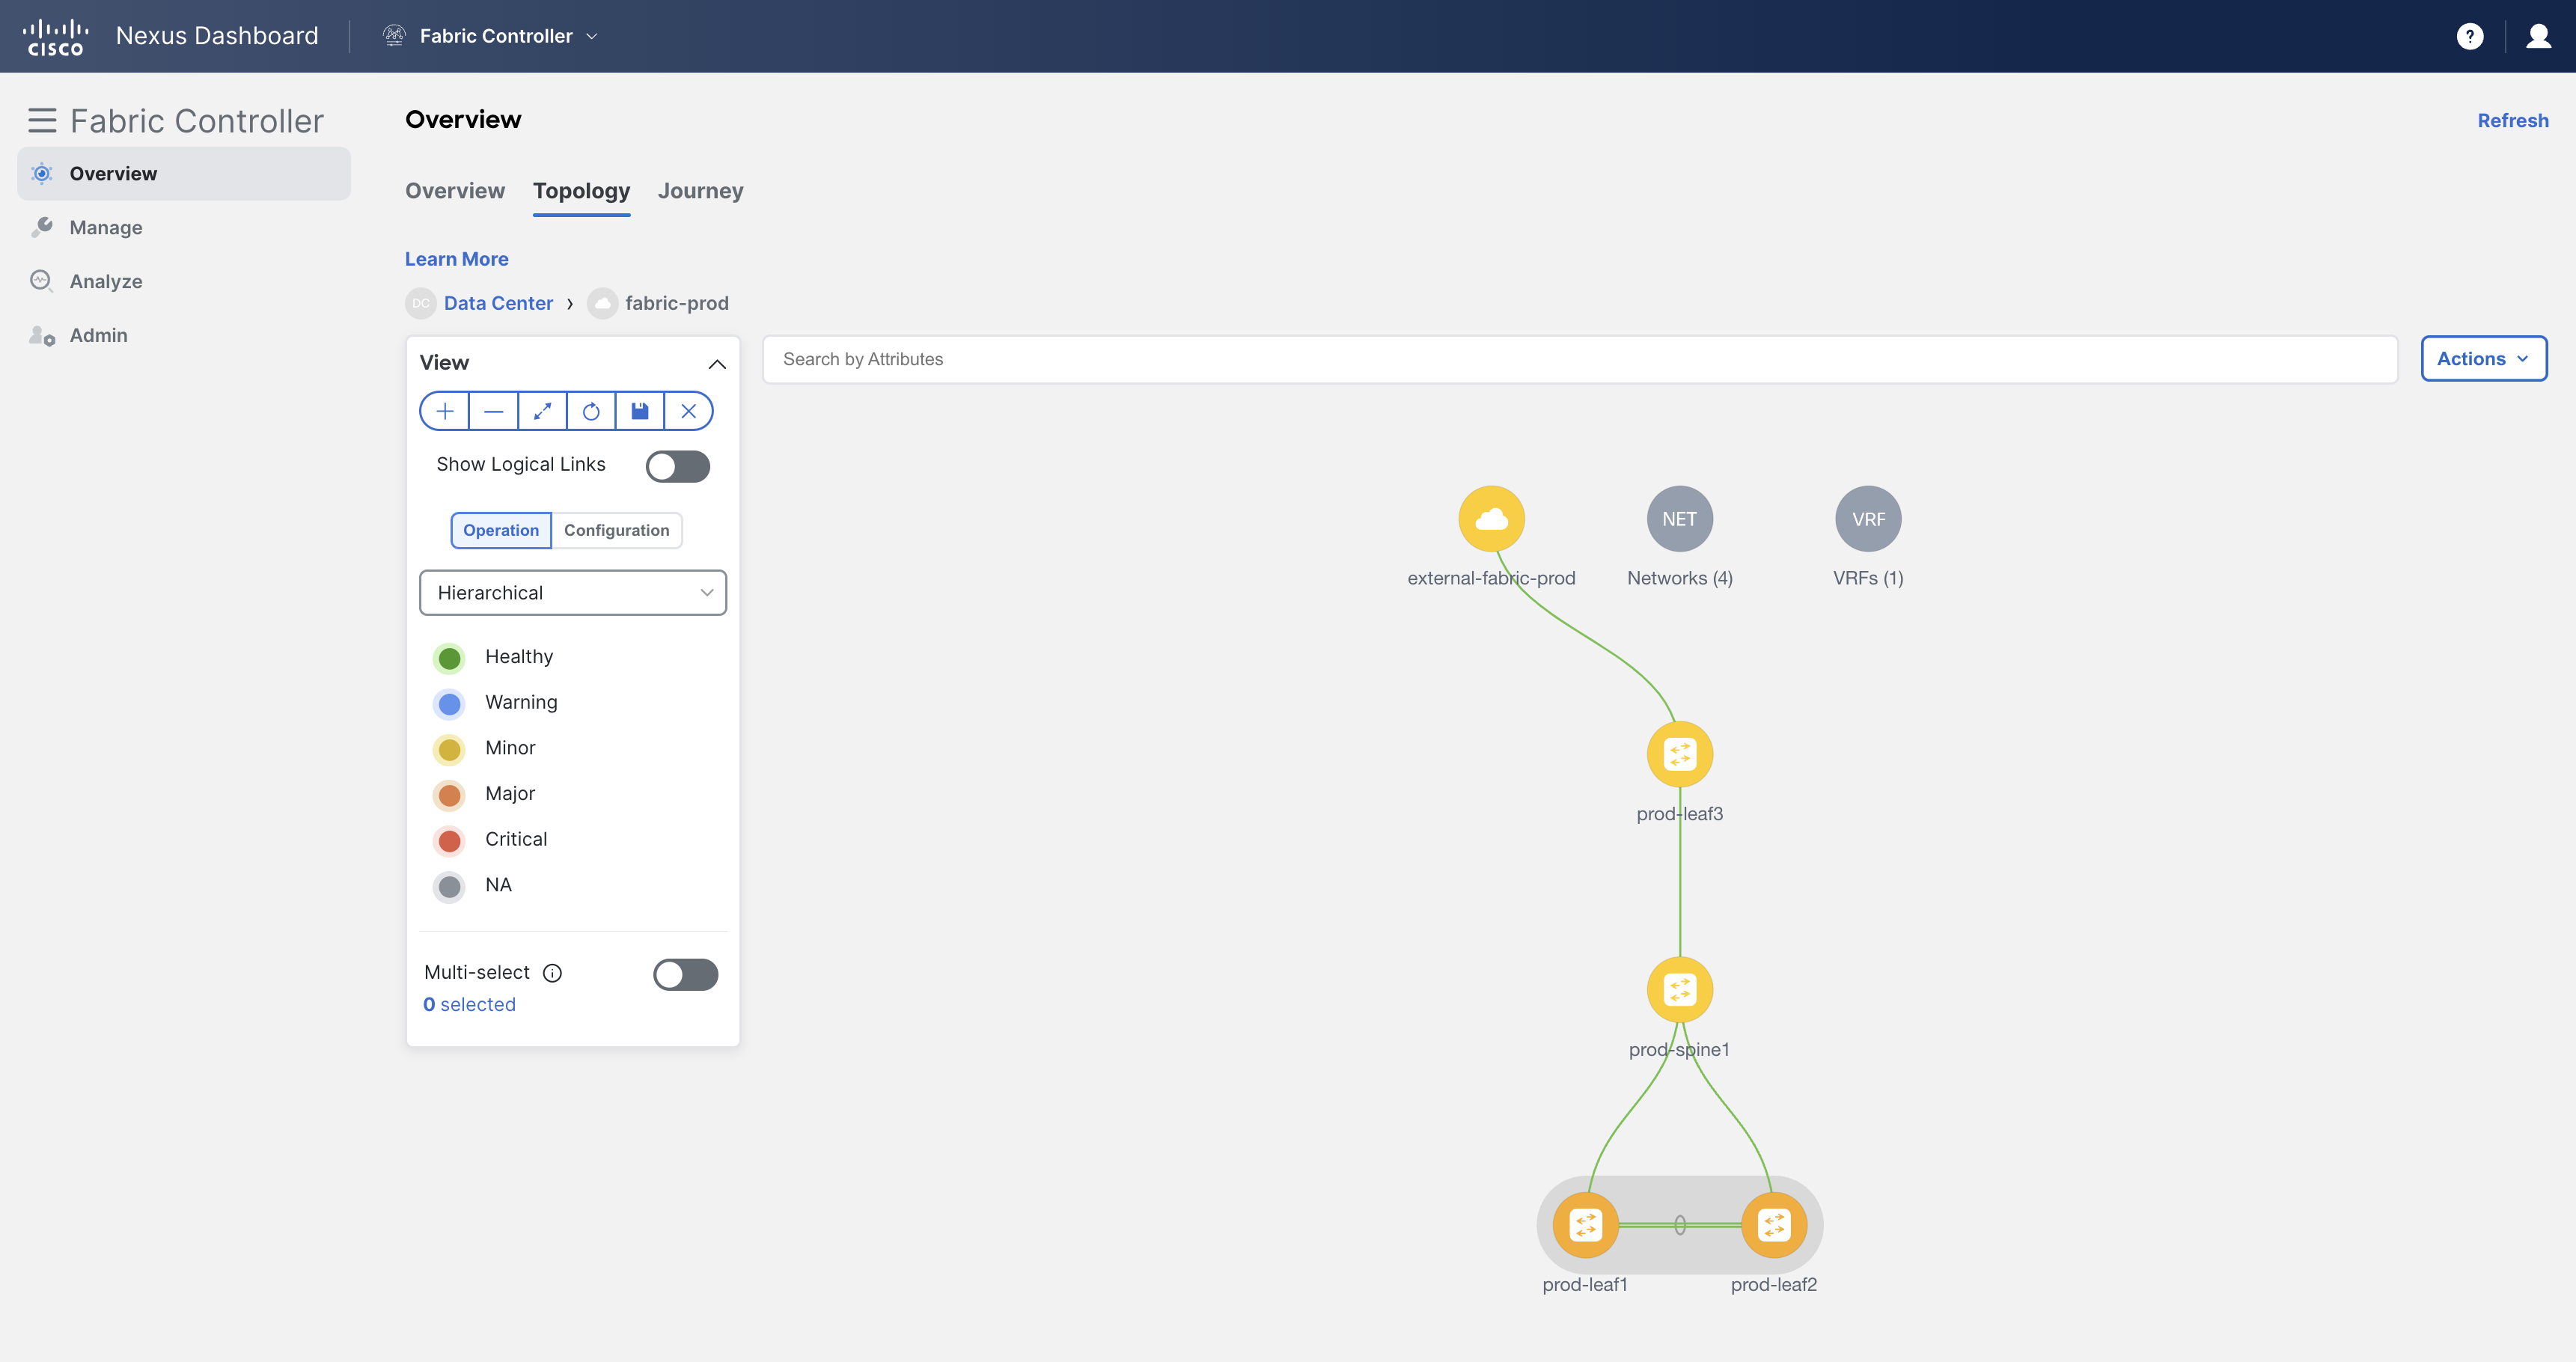Select the prod-spine1 switch node
This screenshot has height=1362, width=2576.
pos(1679,990)
